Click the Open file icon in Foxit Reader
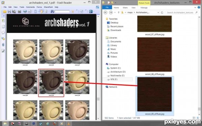Image resolution: width=202 pixels, height=126 pixels. click(5, 11)
